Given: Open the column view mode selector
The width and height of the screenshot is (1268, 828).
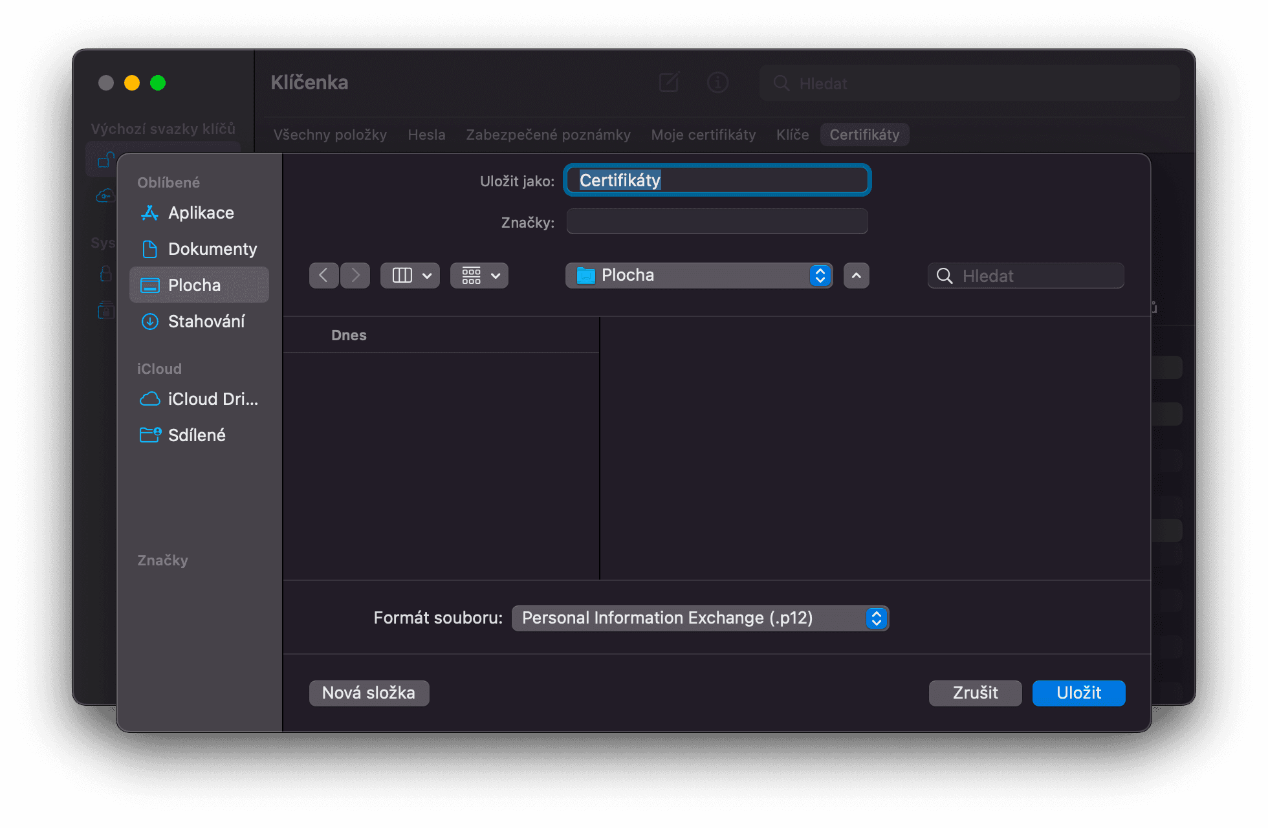Looking at the screenshot, I should click(x=410, y=276).
